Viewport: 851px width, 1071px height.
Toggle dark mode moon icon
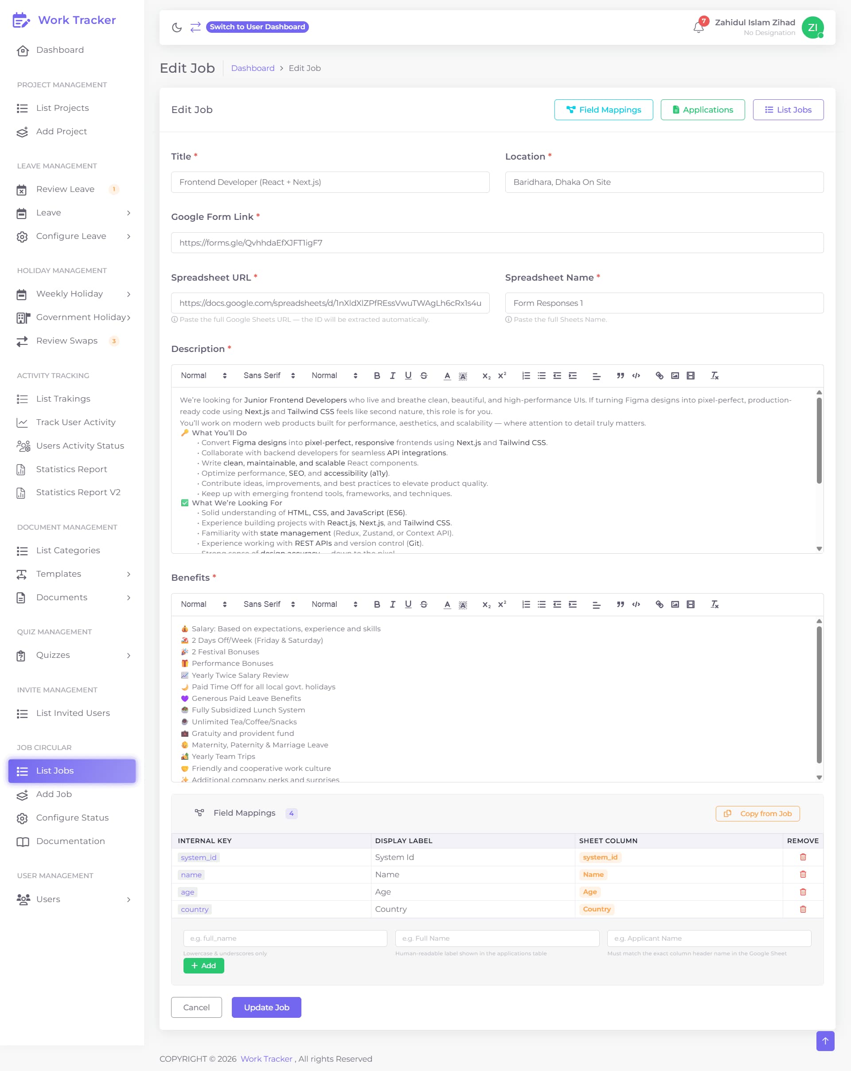pos(177,27)
